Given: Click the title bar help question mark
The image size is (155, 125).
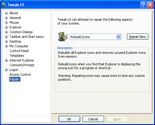Looking at the screenshot, I should pos(143,4).
